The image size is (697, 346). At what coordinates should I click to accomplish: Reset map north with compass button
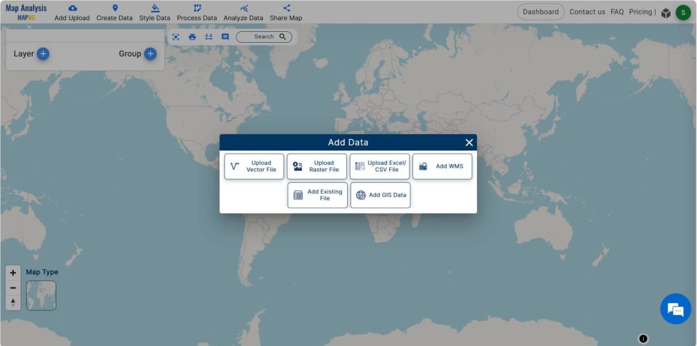point(13,302)
